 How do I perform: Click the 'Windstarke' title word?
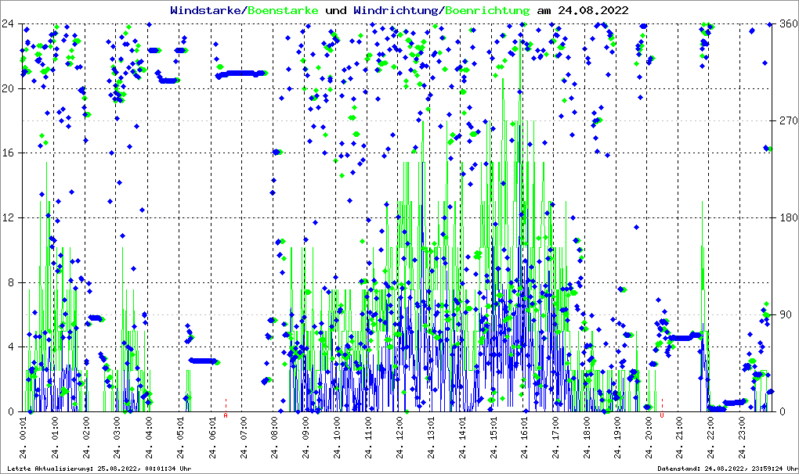[x=205, y=10]
